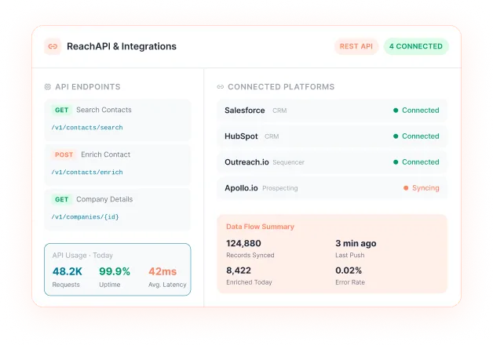Click the CONNECTED PLATFORMS section heading
This screenshot has height=345, width=493.
281,87
